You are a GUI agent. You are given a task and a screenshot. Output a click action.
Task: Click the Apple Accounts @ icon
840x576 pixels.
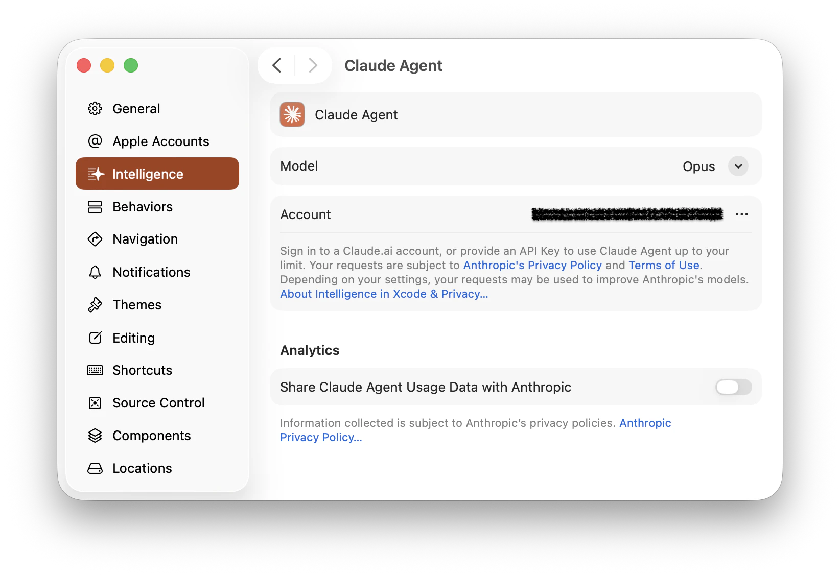click(95, 141)
